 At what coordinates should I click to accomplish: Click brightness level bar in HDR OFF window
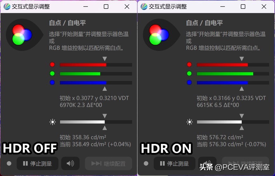coord(96,122)
